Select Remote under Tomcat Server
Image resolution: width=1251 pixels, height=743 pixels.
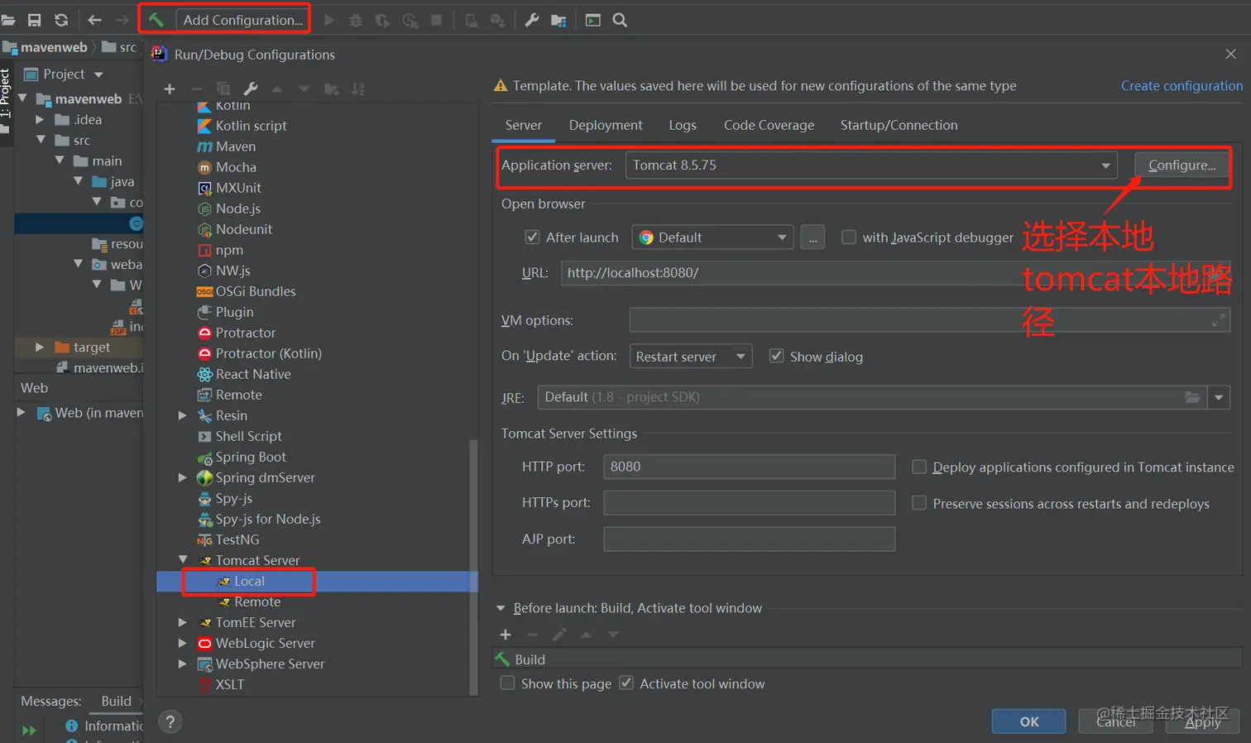257,602
